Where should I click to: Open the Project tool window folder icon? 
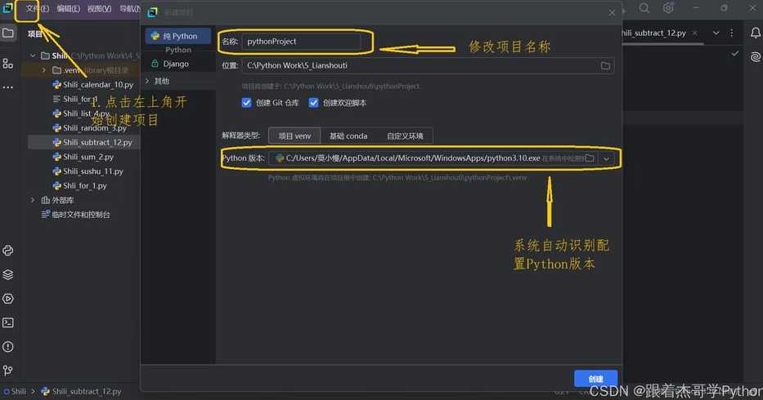[x=8, y=33]
